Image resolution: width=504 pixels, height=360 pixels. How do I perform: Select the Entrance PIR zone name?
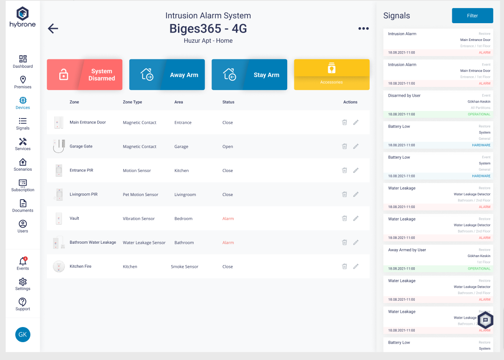(81, 171)
